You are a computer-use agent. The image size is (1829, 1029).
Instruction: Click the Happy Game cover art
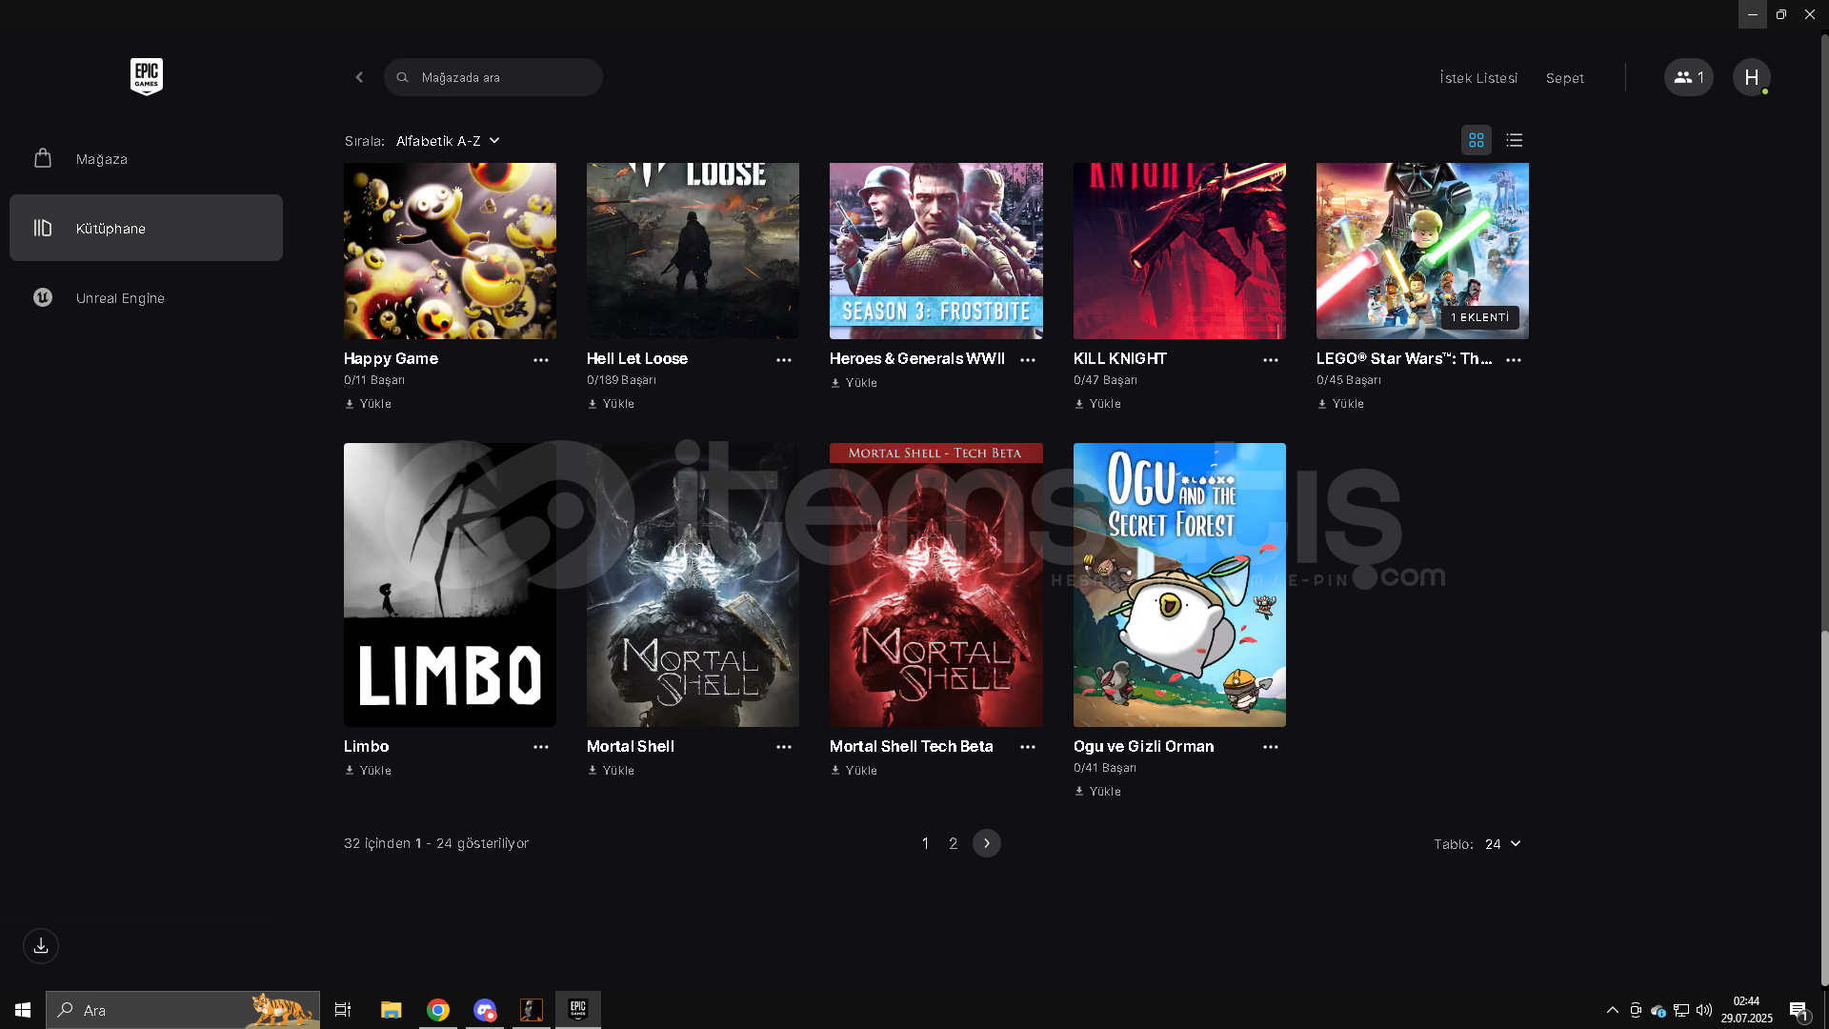[x=450, y=251]
